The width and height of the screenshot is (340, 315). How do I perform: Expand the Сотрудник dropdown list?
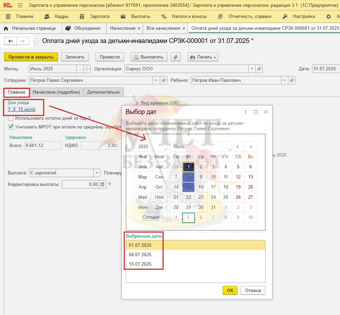[156, 80]
